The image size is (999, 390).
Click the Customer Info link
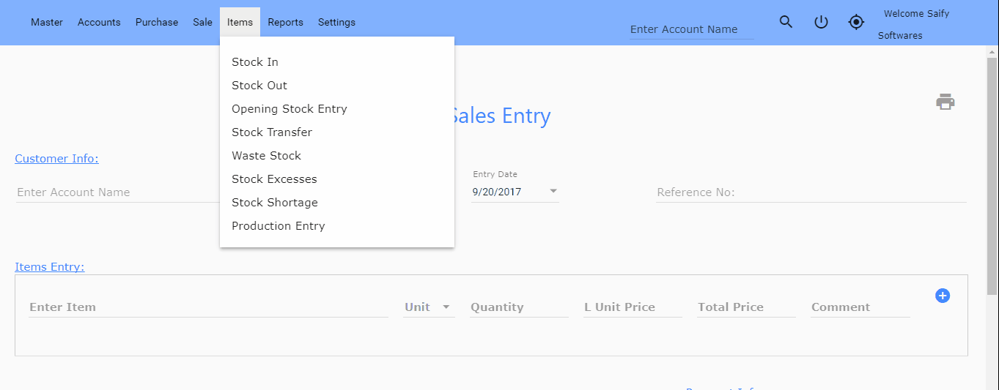(56, 159)
